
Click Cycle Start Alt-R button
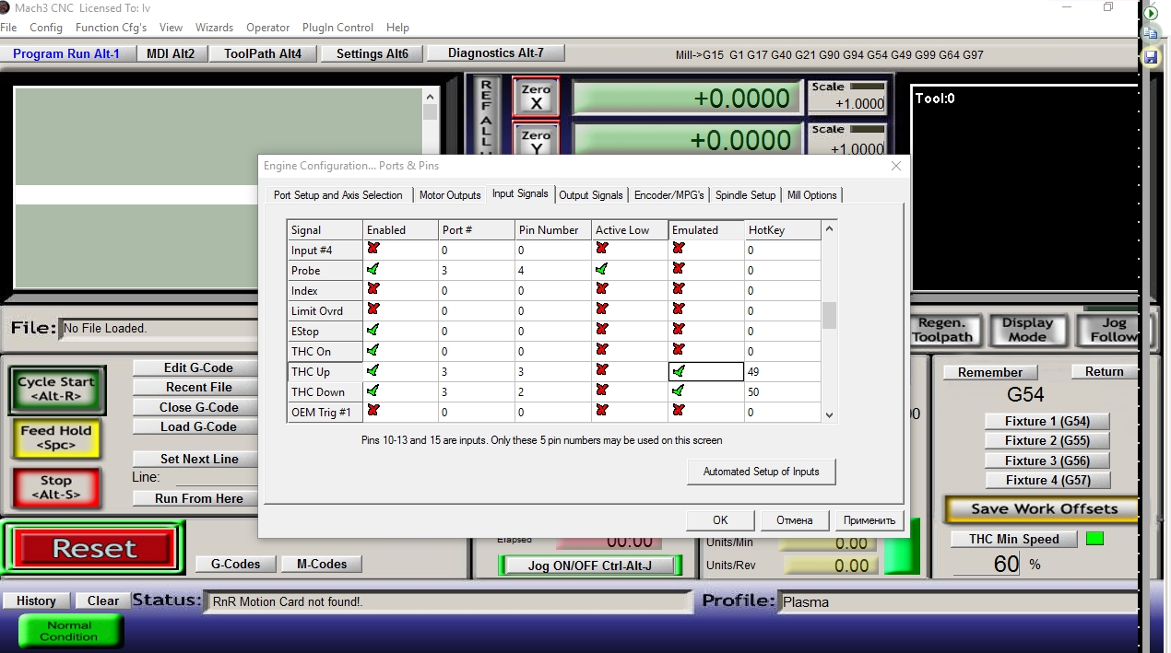tap(56, 389)
